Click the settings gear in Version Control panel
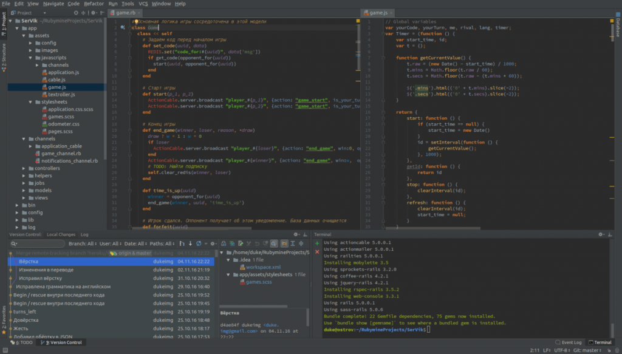The height and width of the screenshot is (354, 622). [295, 234]
